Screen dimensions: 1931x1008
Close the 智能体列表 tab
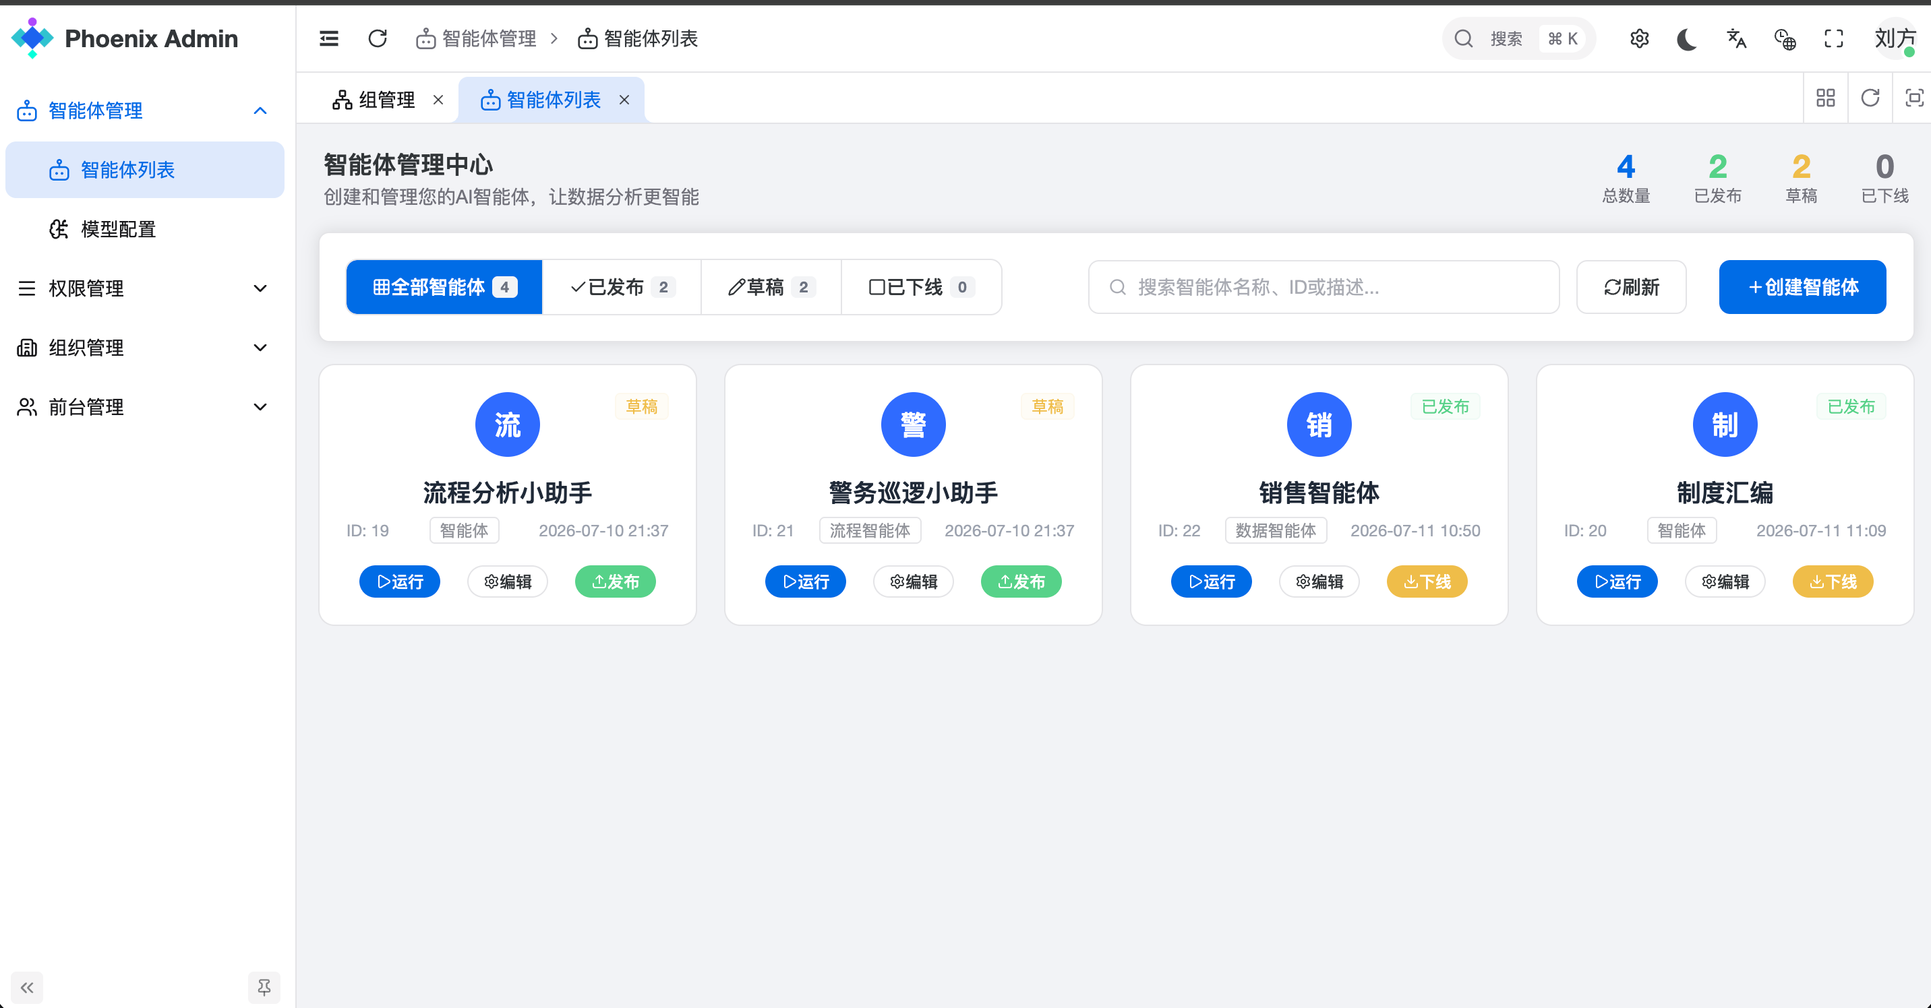(x=624, y=100)
